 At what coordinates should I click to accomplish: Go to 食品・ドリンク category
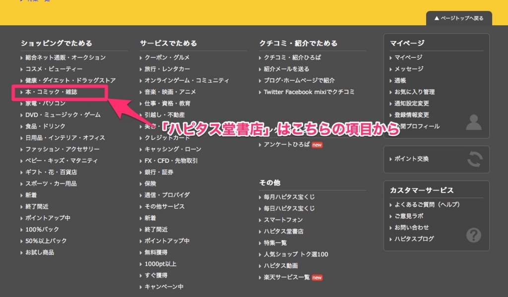tap(45, 126)
